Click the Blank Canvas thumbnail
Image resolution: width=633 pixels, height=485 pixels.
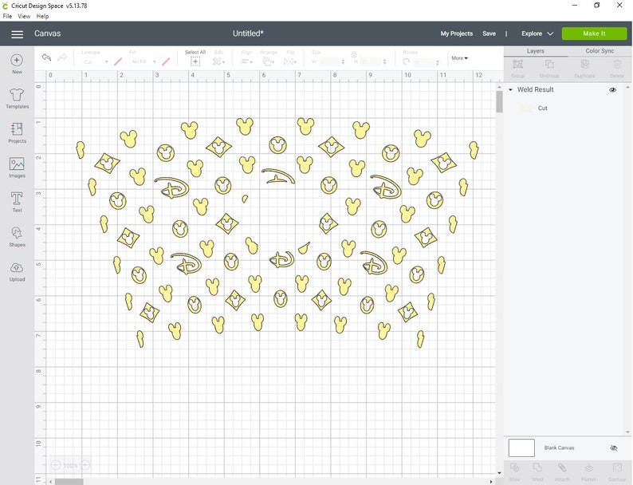pos(521,448)
